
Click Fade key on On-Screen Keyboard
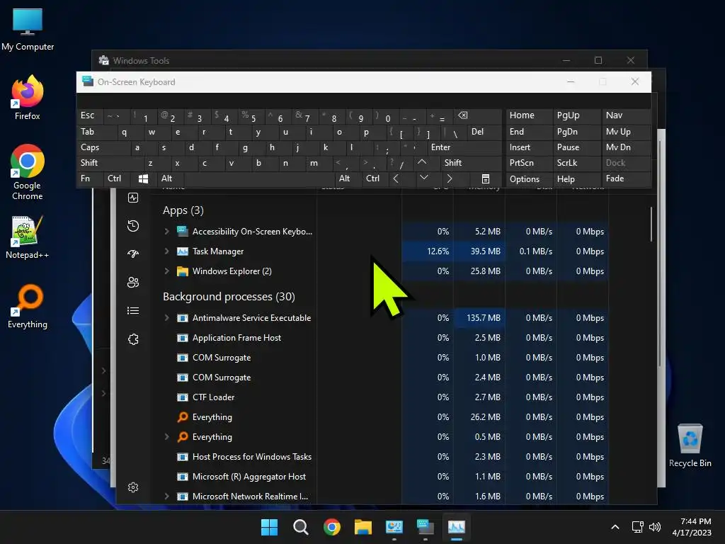pyautogui.click(x=627, y=178)
